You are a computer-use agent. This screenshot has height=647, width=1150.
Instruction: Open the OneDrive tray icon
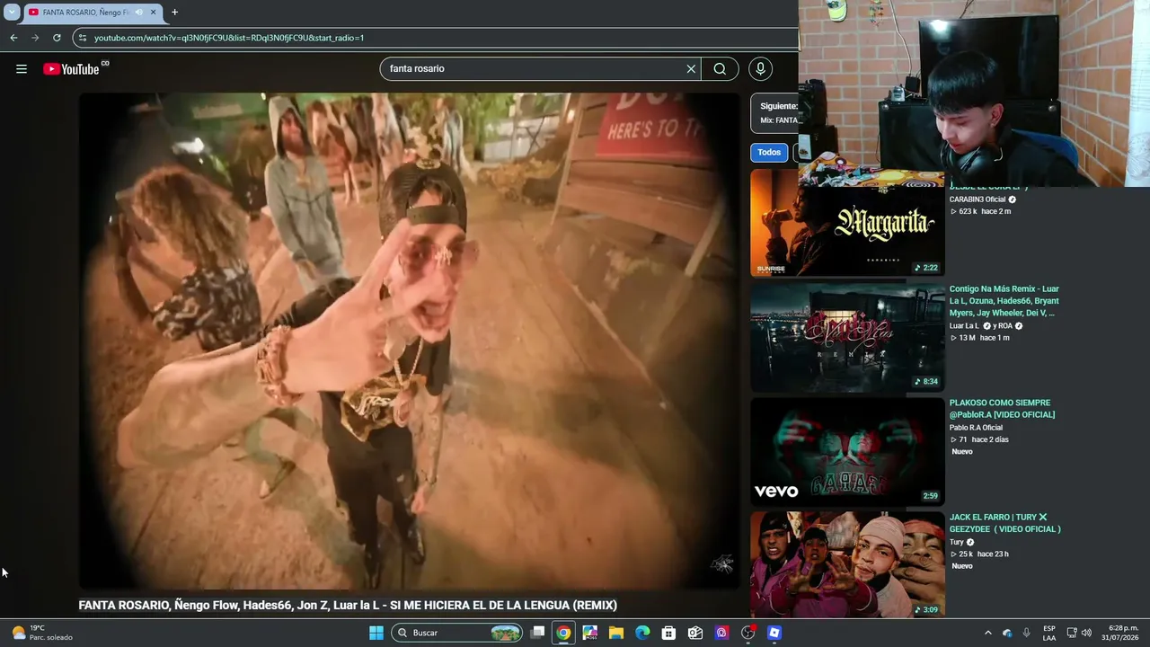pos(1007,633)
